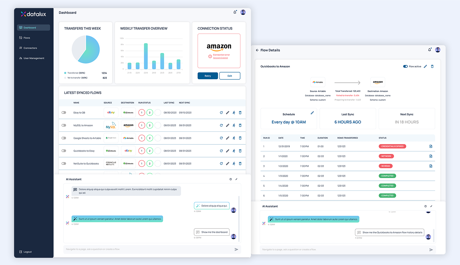Viewport: 460px width, 265px height.
Task: Open user avatar in Dashboard header
Action: tap(243, 12)
